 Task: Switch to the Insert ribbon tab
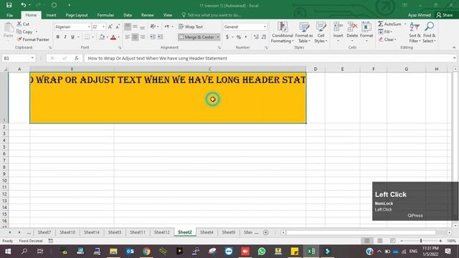(51, 15)
